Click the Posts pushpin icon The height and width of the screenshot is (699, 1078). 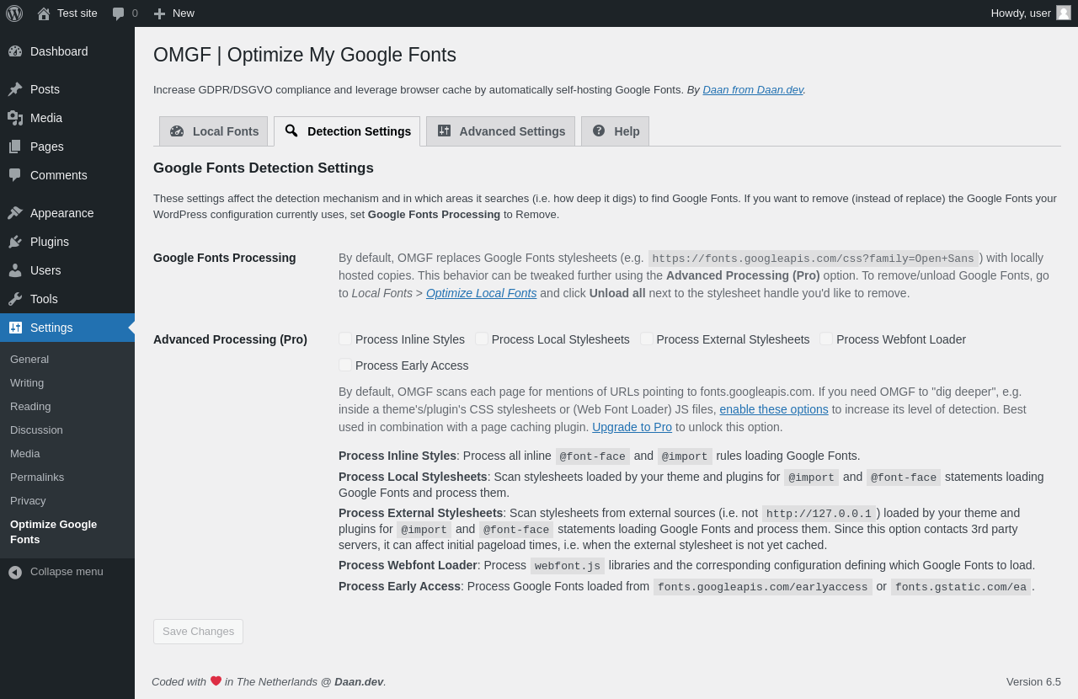pos(15,89)
